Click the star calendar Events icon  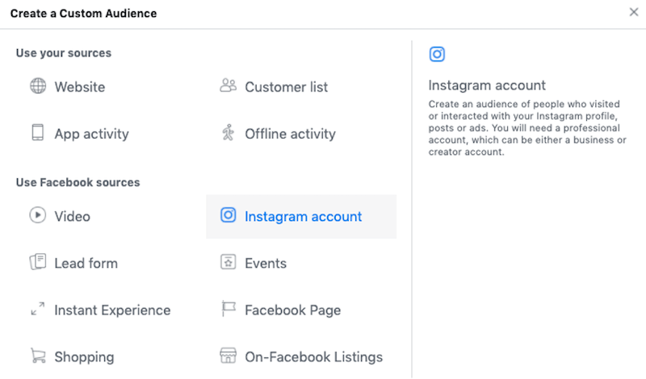229,262
